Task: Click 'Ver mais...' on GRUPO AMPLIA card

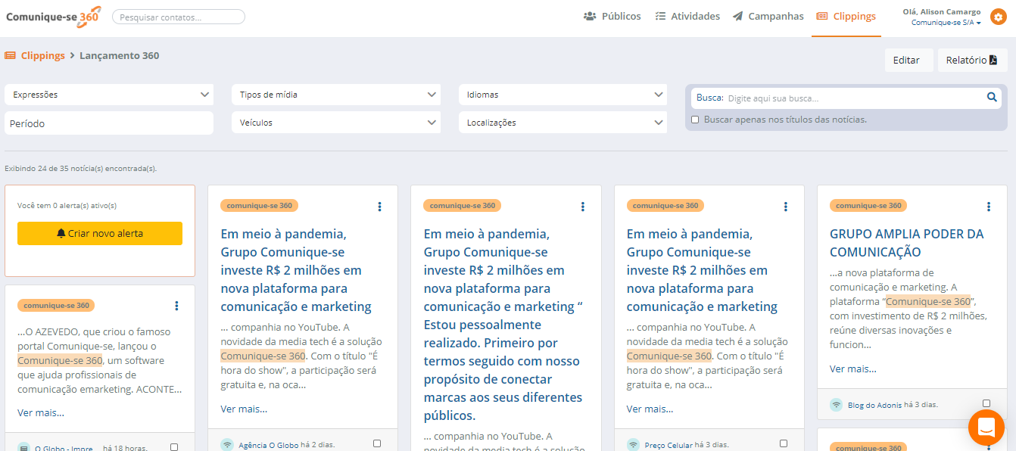Action: tap(852, 369)
